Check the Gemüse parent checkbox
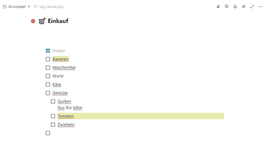The height and width of the screenshot is (145, 264). tap(48, 93)
